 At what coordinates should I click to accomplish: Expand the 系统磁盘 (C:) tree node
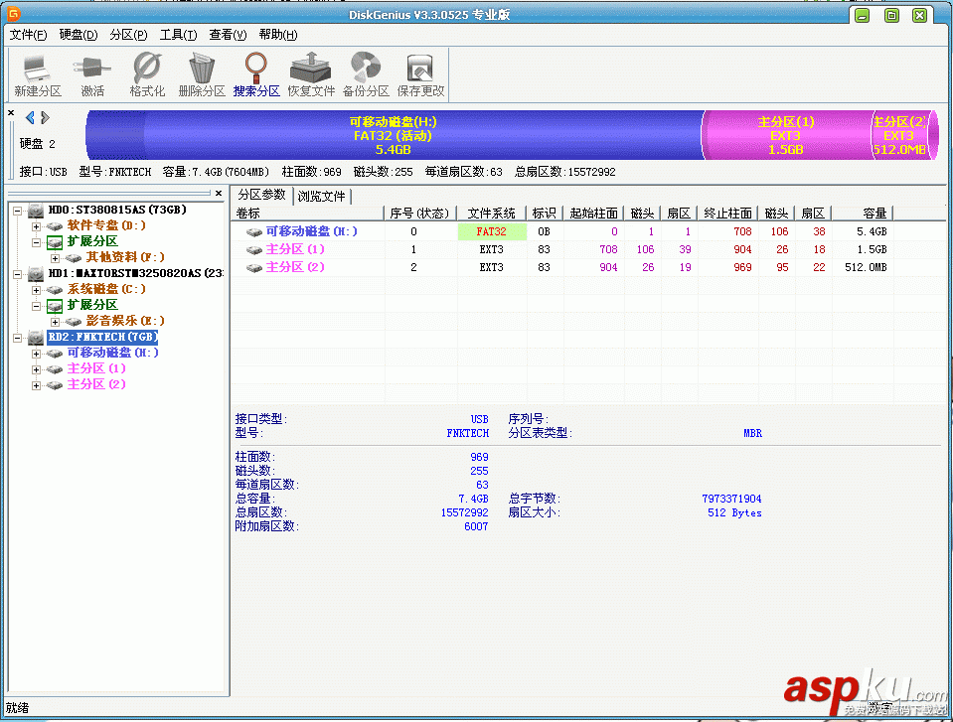pyautogui.click(x=37, y=290)
